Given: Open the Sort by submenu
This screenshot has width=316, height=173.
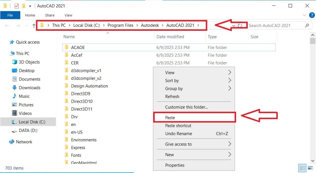Looking at the screenshot, I should [x=194, y=80].
